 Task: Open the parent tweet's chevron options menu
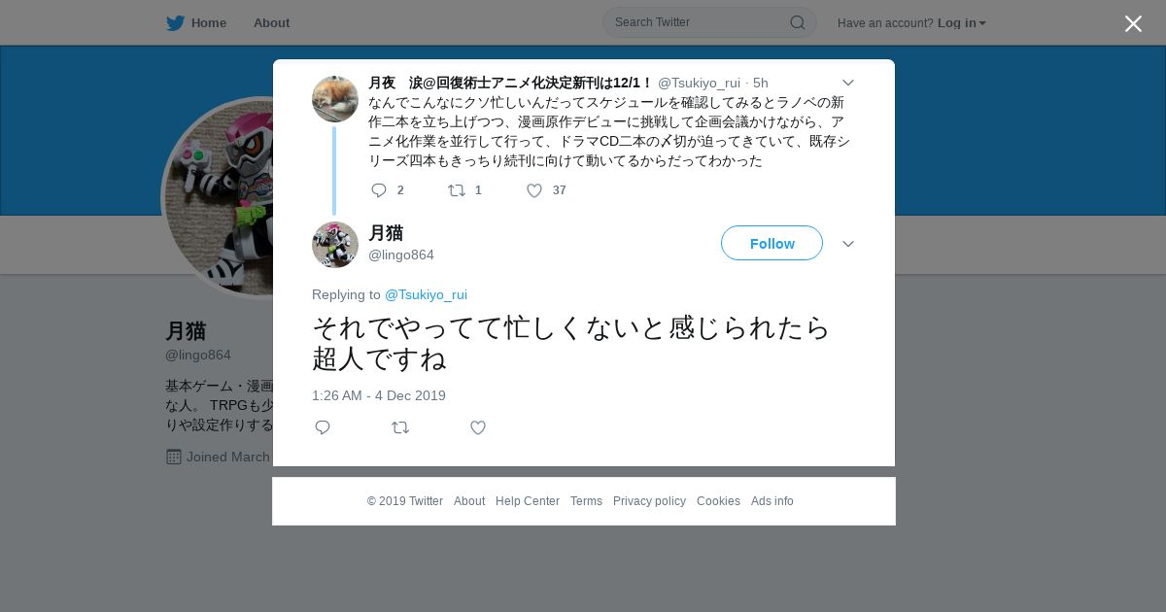coord(847,83)
